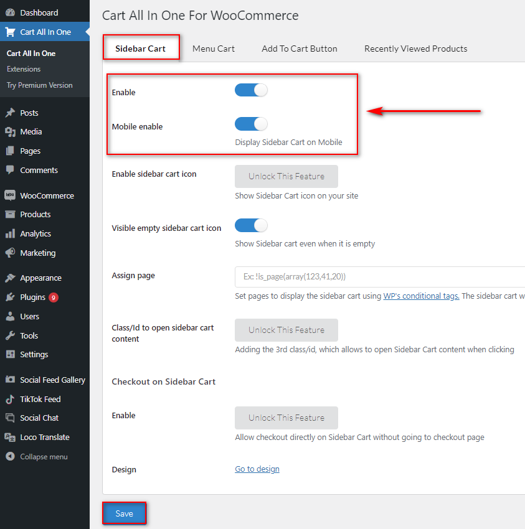525x529 pixels.
Task: Open the Appearance menu label
Action: [41, 278]
